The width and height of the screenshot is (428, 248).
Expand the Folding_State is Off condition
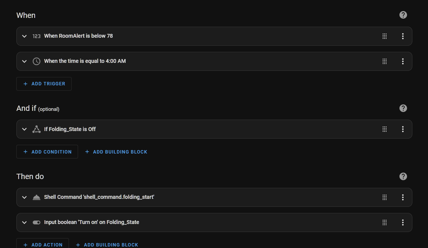point(24,129)
